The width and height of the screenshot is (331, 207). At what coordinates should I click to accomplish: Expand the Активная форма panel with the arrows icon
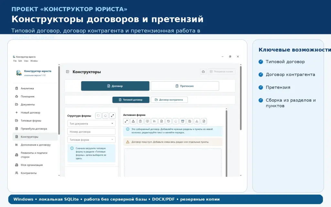pyautogui.click(x=126, y=121)
